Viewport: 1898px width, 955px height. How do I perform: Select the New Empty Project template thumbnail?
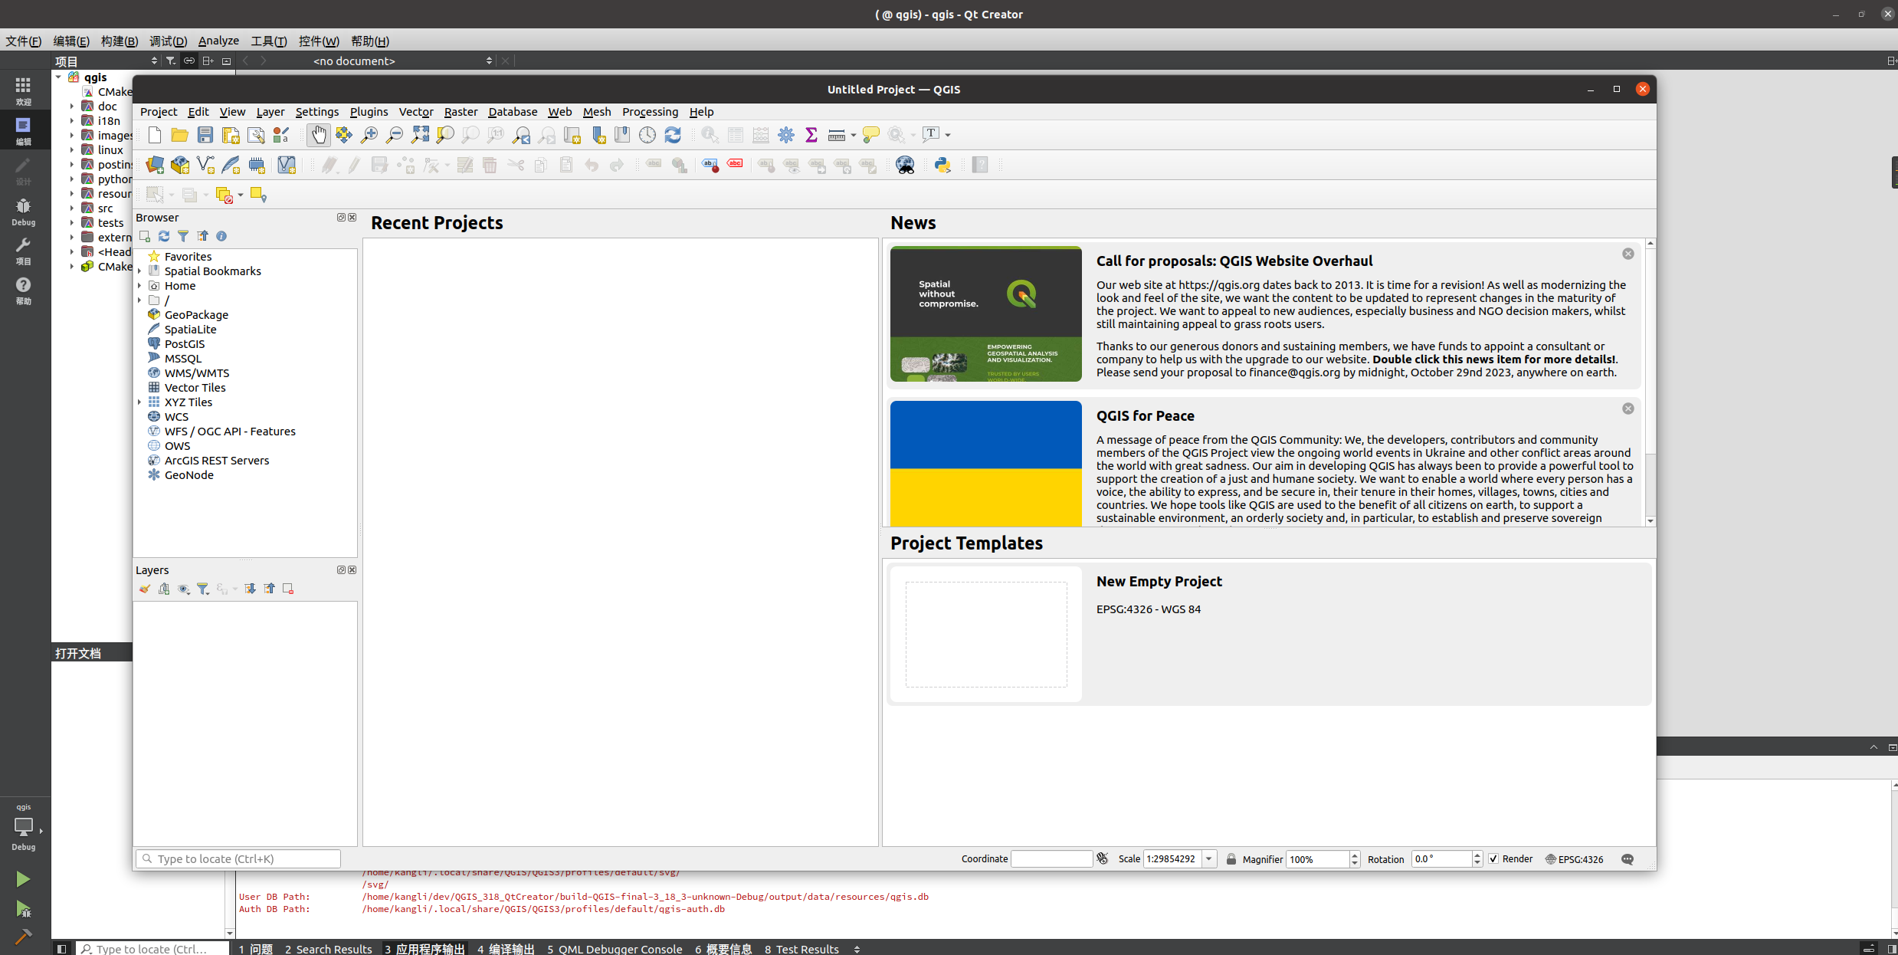[x=986, y=634]
